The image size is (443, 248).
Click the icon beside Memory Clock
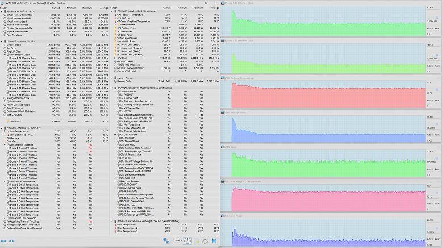(x=115, y=81)
